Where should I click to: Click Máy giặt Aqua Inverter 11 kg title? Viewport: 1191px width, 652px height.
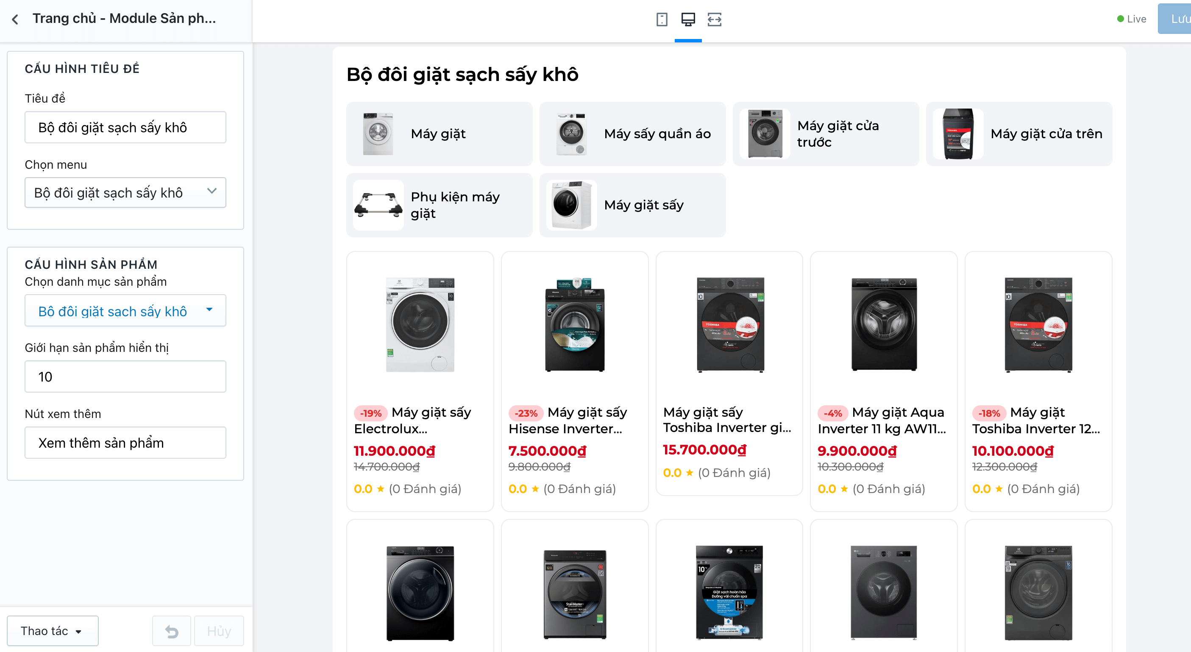pos(882,421)
